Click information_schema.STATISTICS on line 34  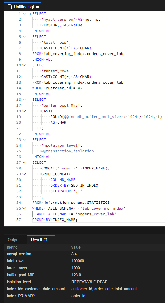point(76,203)
